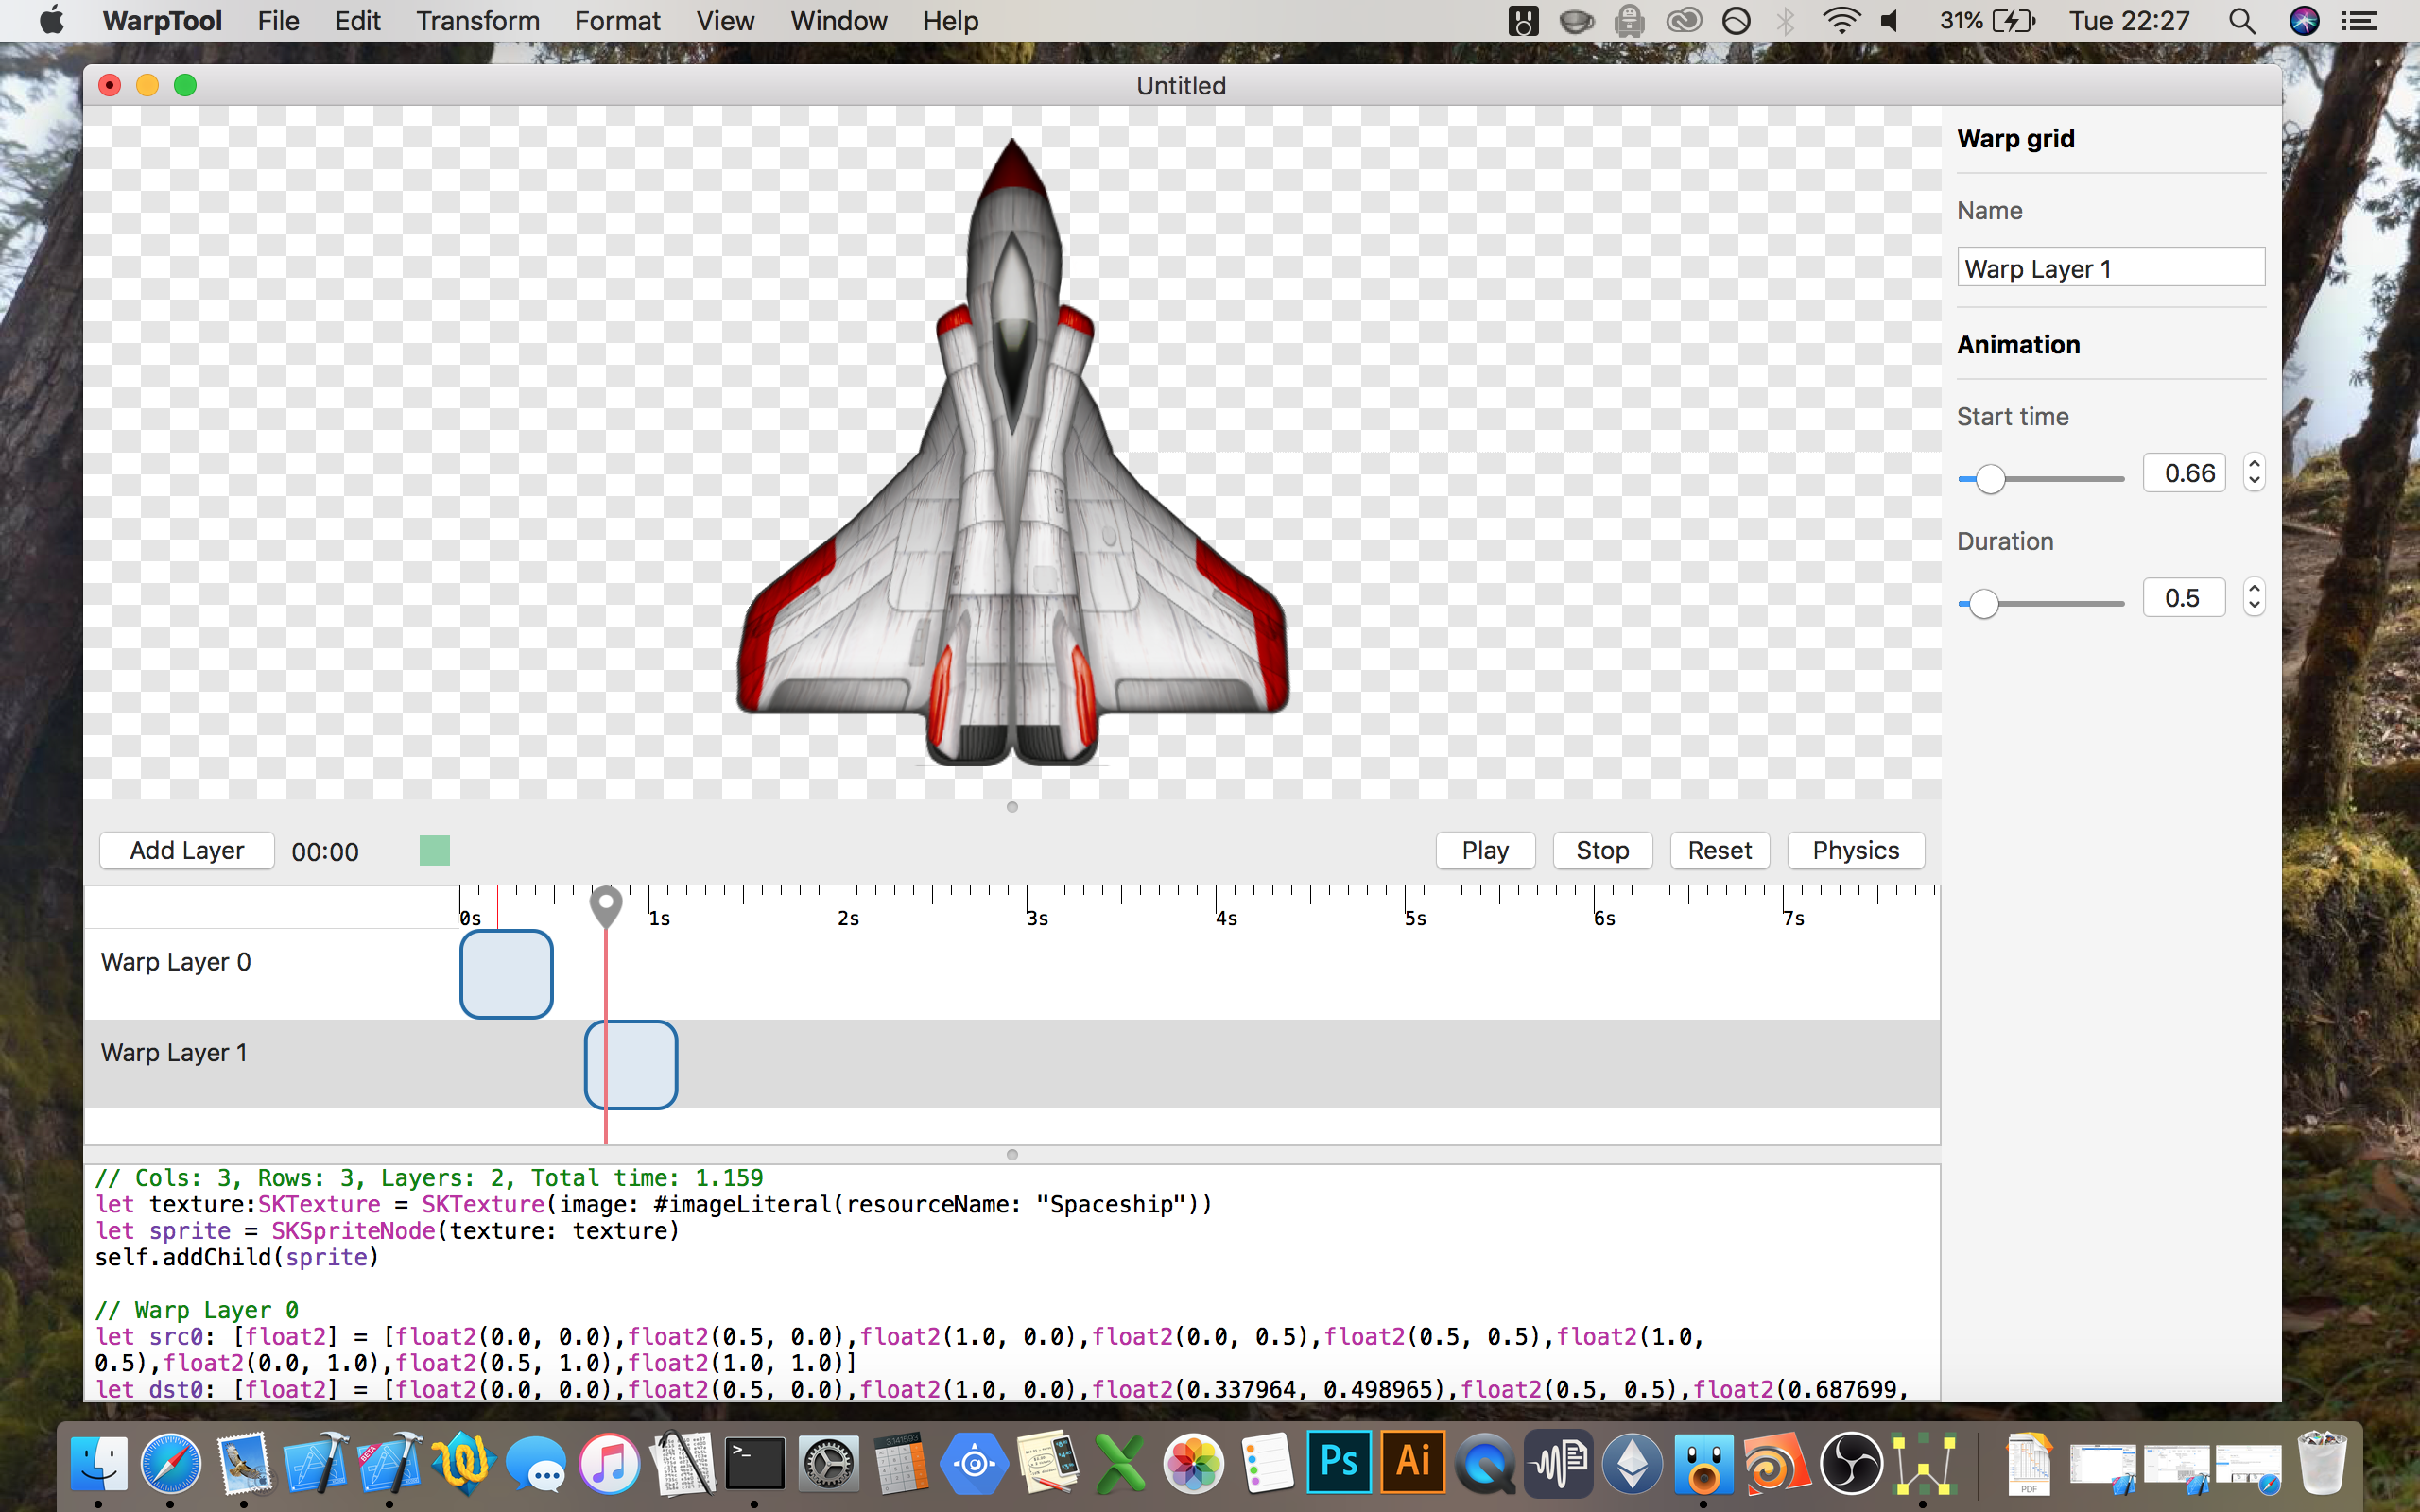
Task: Click the playhead marker on timeline
Action: (x=605, y=905)
